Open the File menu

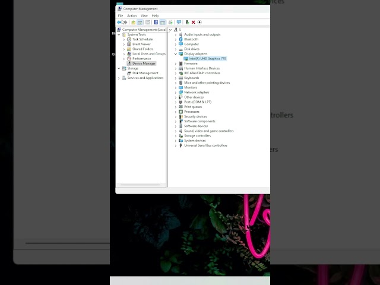point(121,16)
